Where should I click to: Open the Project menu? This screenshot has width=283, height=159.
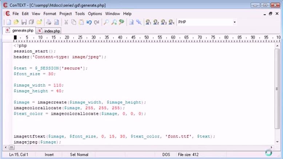click(65, 14)
